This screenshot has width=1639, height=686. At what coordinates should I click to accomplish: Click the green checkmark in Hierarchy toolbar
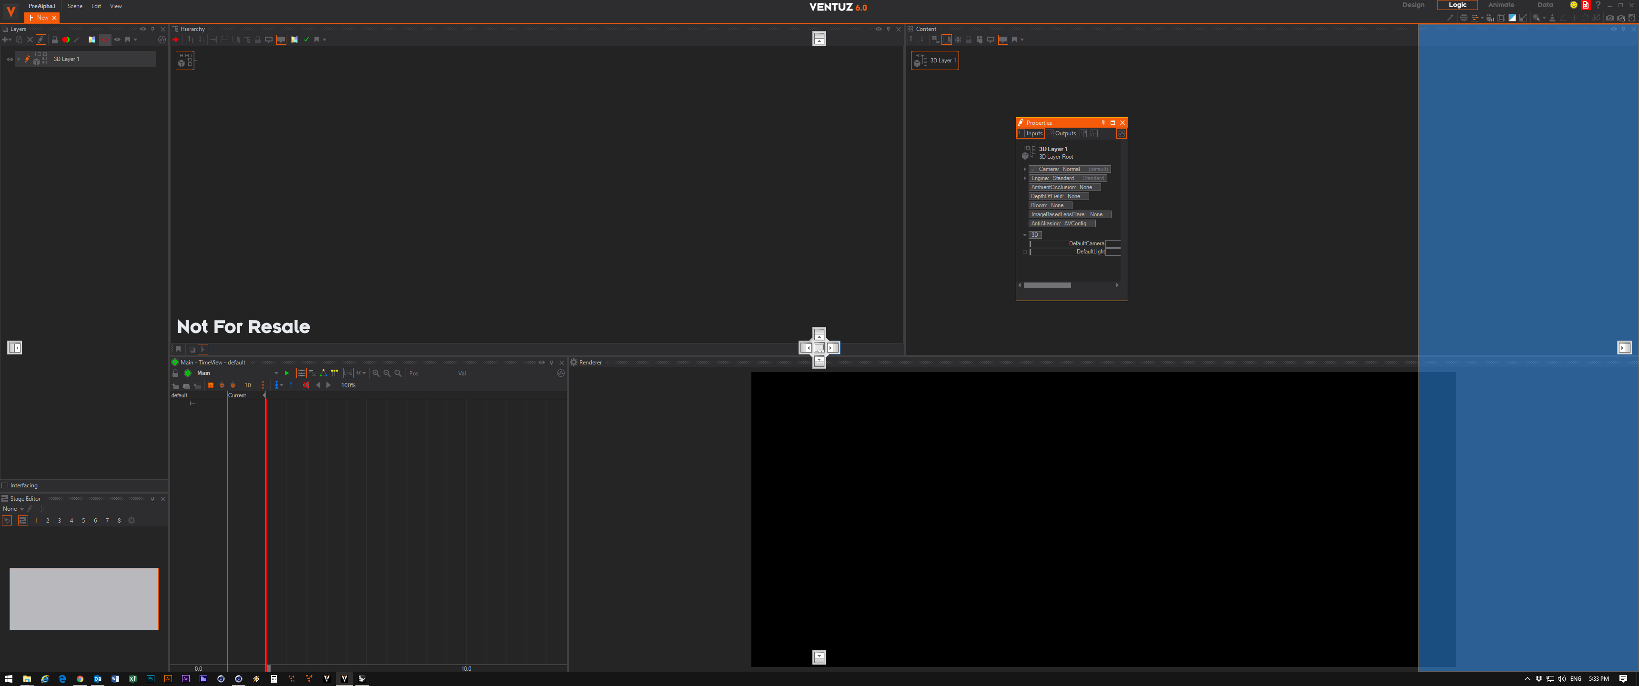[306, 40]
